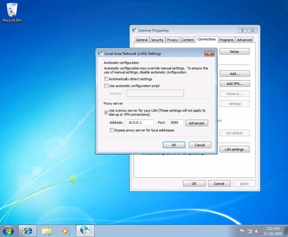The width and height of the screenshot is (288, 237).
Task: Click the volume speaker tray icon
Action: coord(258,231)
